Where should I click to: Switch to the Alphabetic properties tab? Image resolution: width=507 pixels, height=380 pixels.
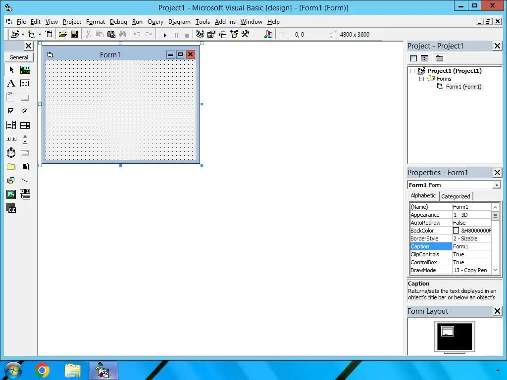click(x=423, y=195)
